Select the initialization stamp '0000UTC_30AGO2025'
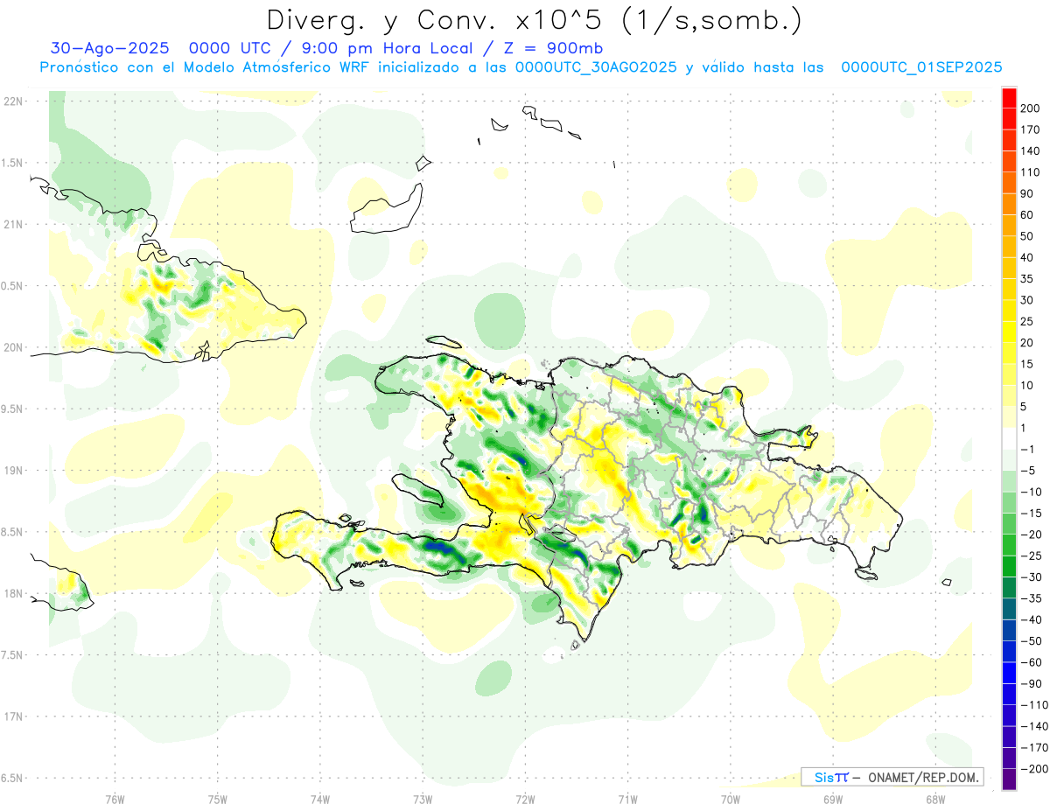The width and height of the screenshot is (1050, 811). pos(596,67)
